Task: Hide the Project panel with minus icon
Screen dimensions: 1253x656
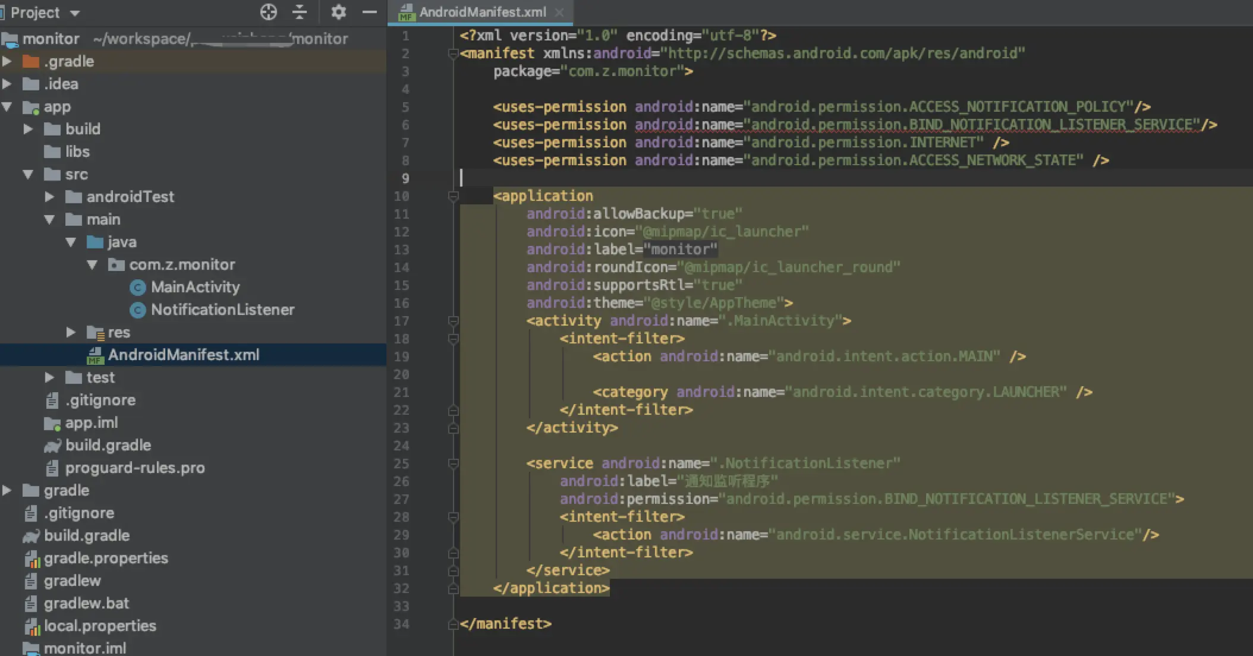Action: (x=370, y=12)
